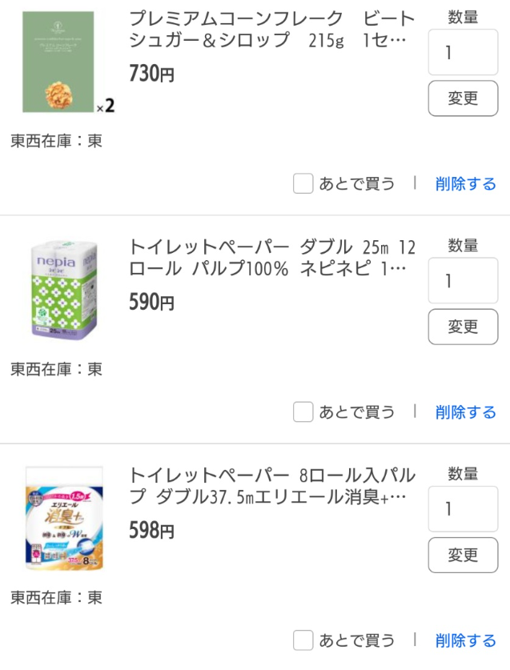Click the 730円 price text

click(152, 74)
